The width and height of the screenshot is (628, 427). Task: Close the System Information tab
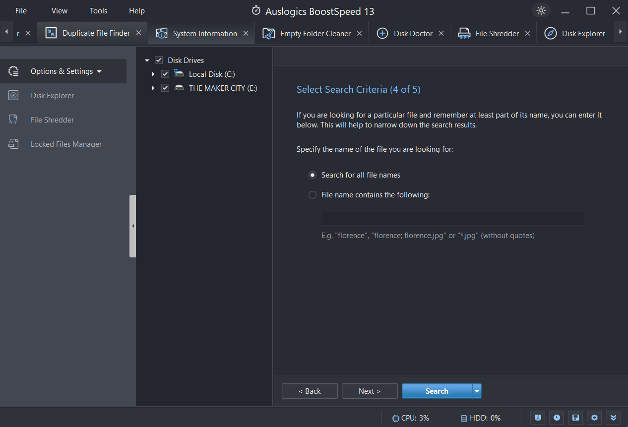[x=246, y=33]
